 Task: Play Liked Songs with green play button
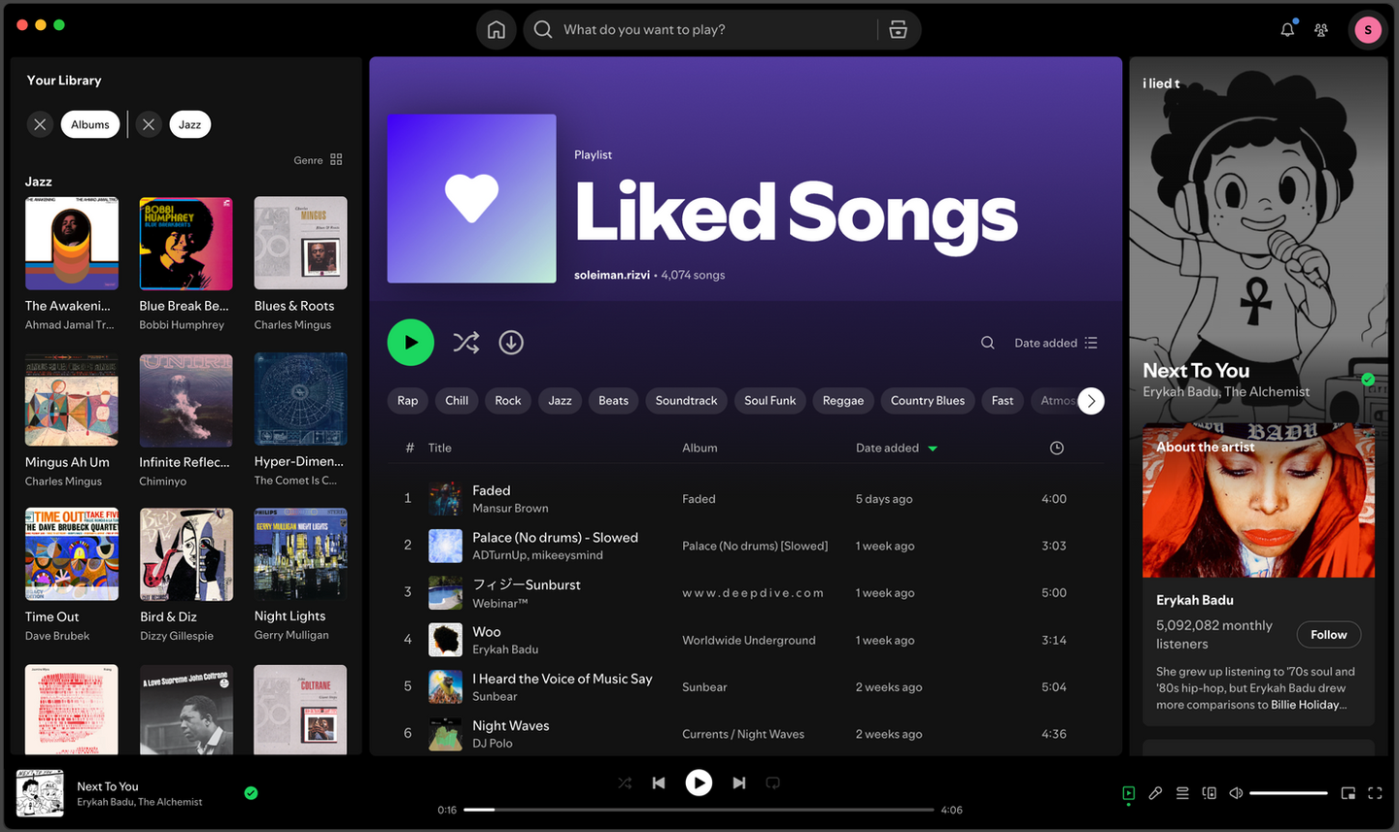(411, 343)
